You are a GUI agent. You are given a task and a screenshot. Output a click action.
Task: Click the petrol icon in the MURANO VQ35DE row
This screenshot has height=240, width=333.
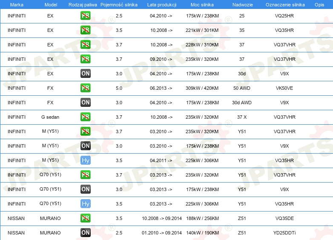click(x=85, y=218)
